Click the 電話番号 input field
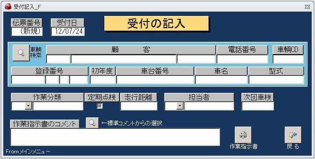Image resolution: width=315 pixels, height=159 pixels. [x=242, y=59]
